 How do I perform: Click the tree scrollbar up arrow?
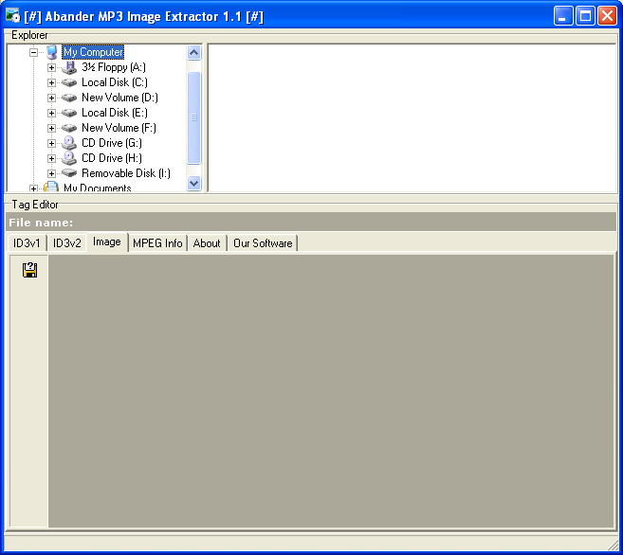coord(193,52)
